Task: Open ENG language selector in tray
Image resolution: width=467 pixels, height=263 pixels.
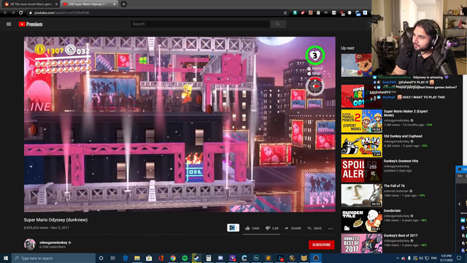Action: point(434,258)
